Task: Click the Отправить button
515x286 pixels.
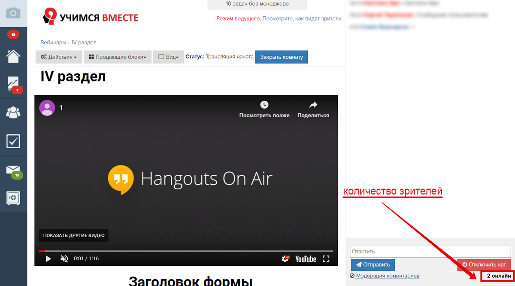Action: (x=373, y=265)
